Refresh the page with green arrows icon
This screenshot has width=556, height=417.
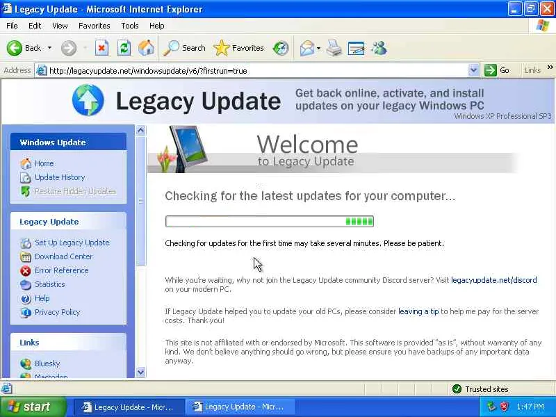(x=124, y=48)
